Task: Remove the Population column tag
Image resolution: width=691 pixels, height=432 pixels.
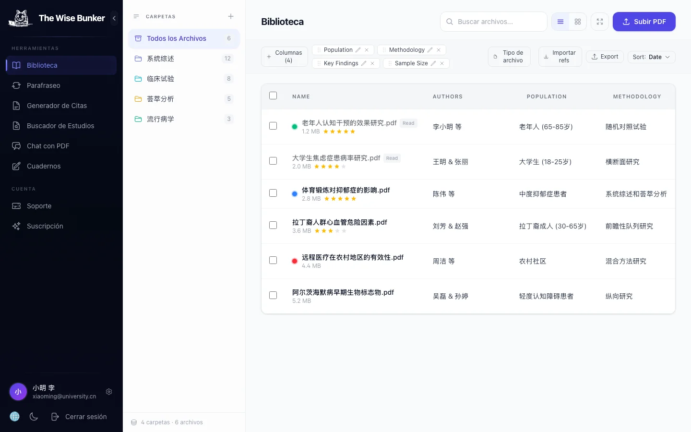Action: coord(367,50)
